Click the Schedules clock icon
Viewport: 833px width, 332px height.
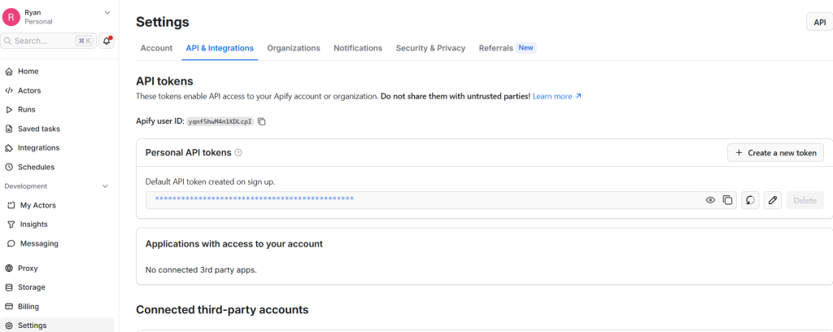pos(8,167)
